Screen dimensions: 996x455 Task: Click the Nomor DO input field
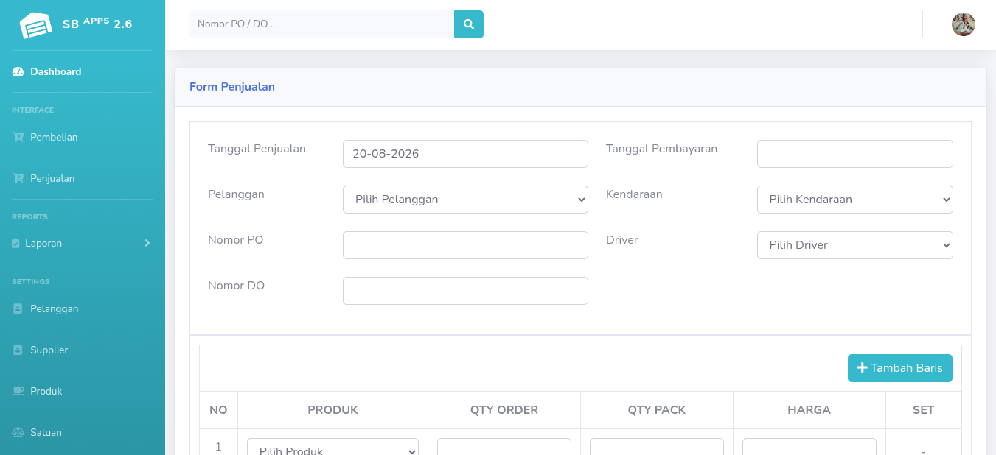[x=465, y=291]
